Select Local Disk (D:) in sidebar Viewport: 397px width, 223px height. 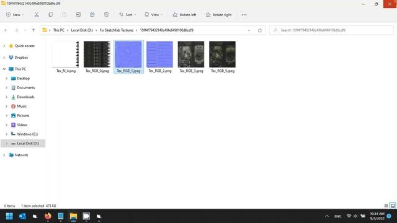coord(23,143)
